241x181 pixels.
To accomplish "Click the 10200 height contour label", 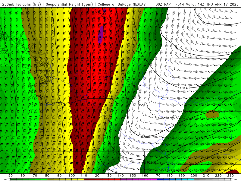I will coord(144,137).
